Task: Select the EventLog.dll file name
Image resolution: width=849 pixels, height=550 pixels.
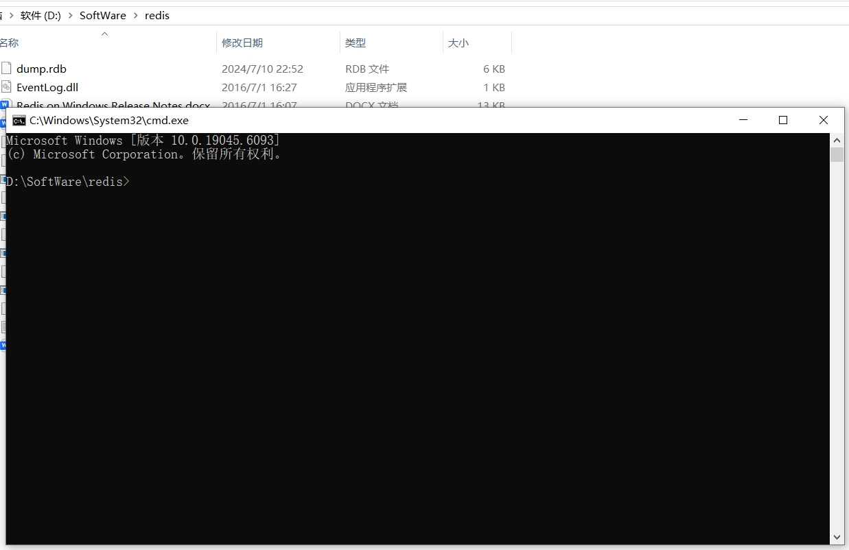Action: 47,87
